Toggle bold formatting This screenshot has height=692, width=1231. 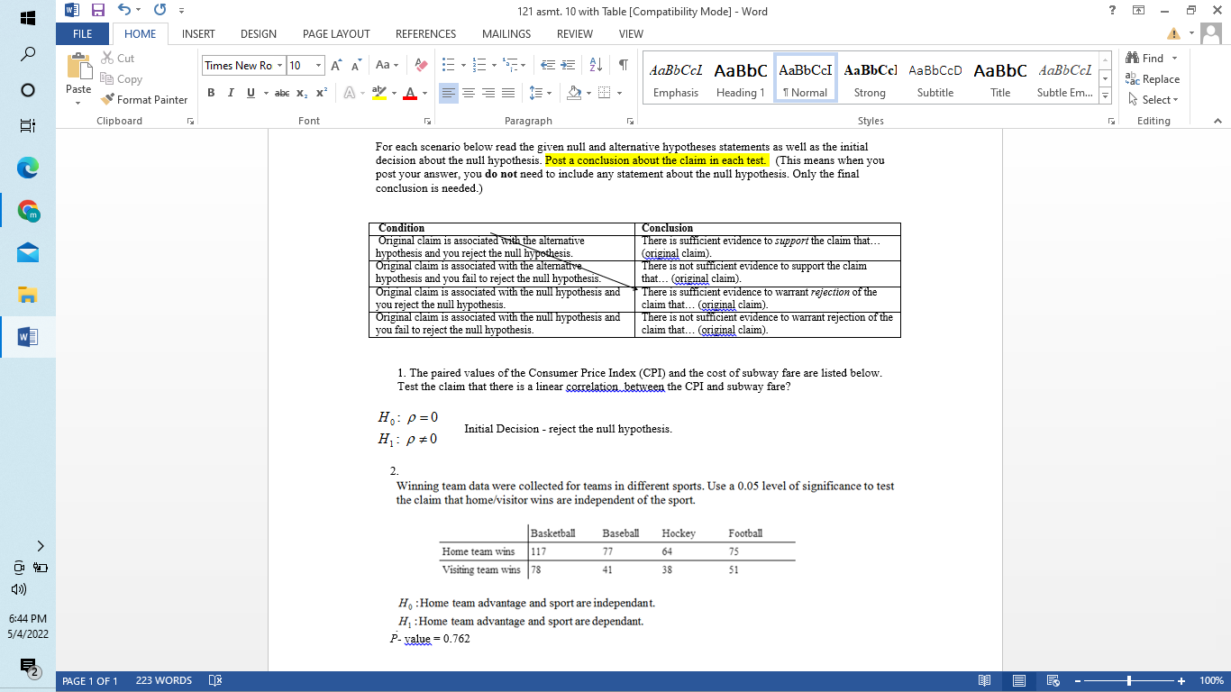[x=211, y=94]
